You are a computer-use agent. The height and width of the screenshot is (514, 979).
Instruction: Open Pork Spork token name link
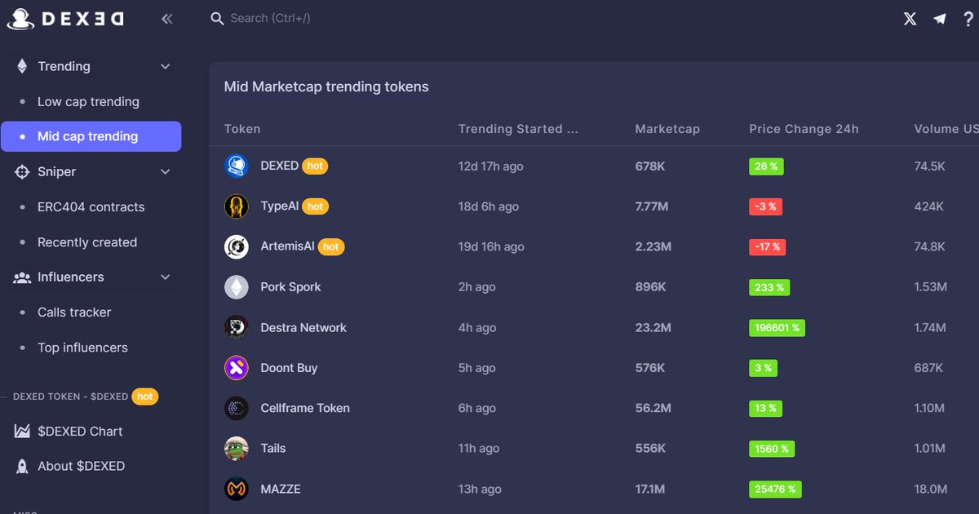tap(290, 287)
